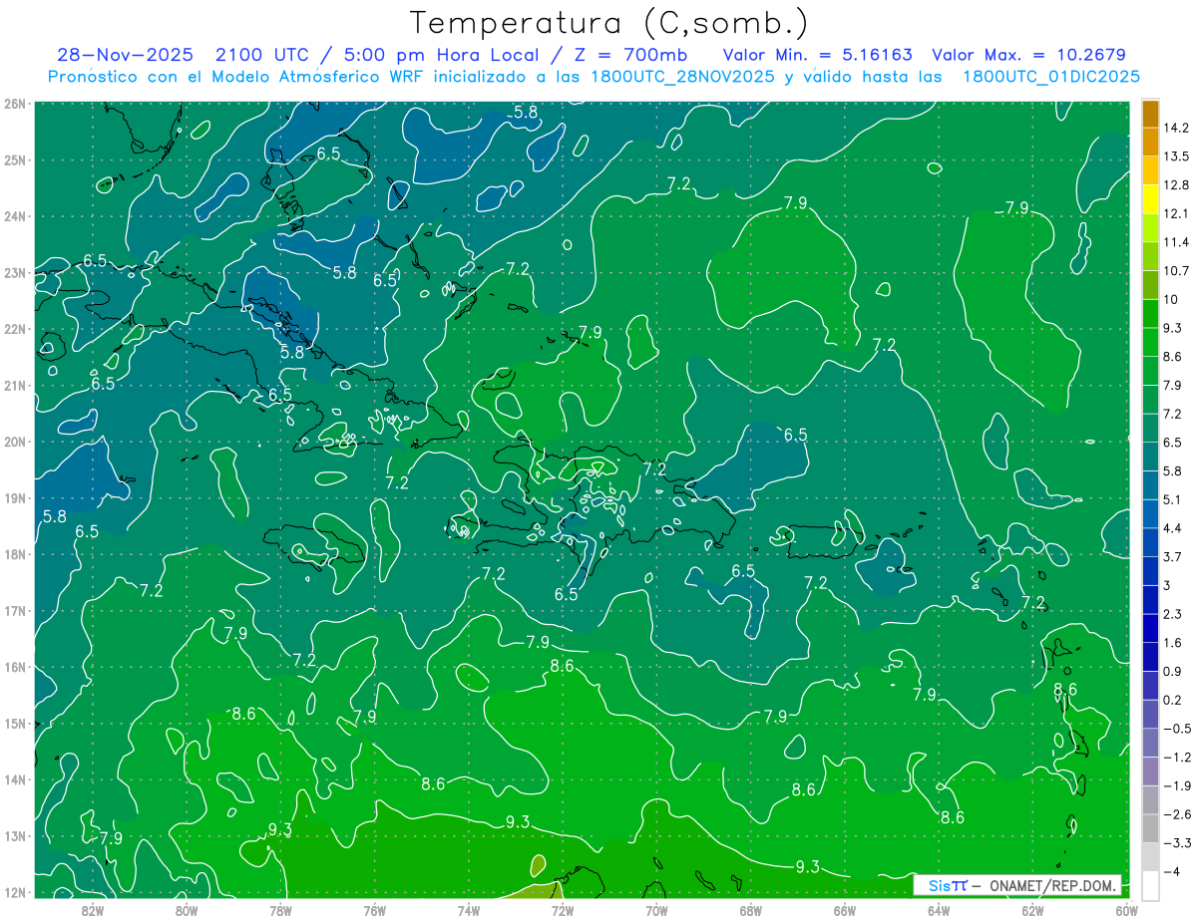Click the 24N latitude axis label
Image resolution: width=1197 pixels, height=924 pixels.
pyautogui.click(x=14, y=216)
